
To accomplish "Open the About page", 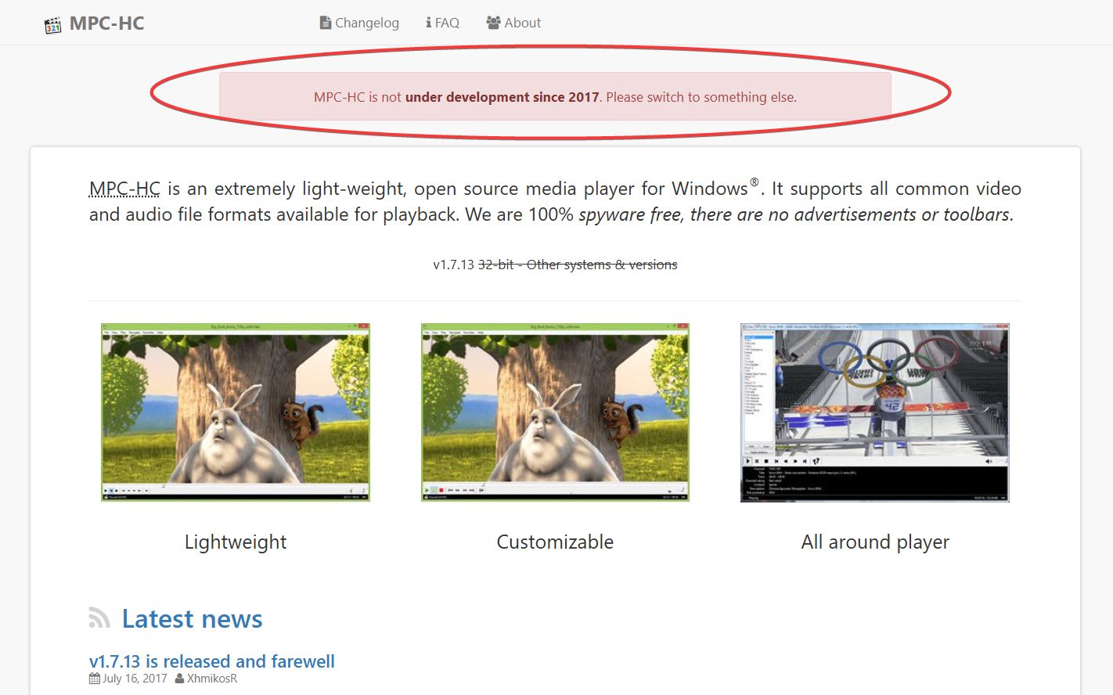I will 513,23.
